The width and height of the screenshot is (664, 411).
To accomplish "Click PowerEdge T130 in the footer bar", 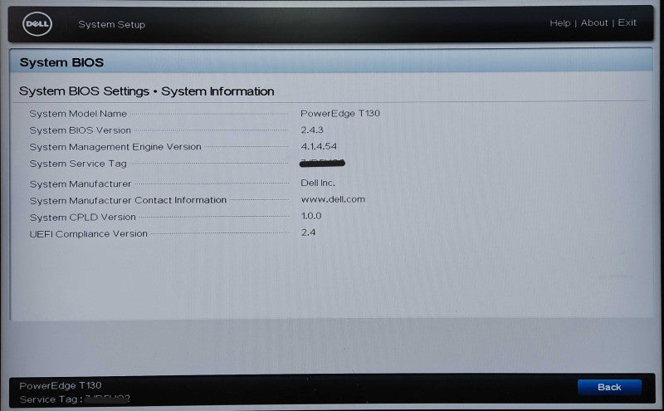I will 61,385.
